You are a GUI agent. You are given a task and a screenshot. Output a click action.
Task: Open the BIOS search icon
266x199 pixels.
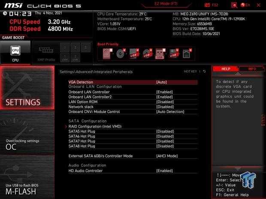point(234,5)
